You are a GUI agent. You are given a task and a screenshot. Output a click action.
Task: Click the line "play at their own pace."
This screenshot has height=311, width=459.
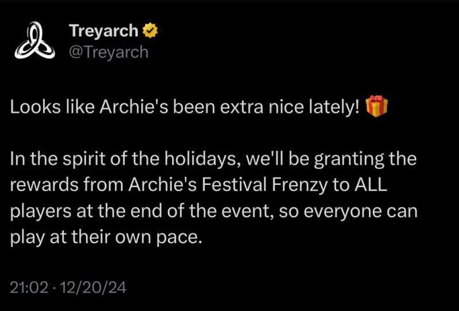point(107,235)
